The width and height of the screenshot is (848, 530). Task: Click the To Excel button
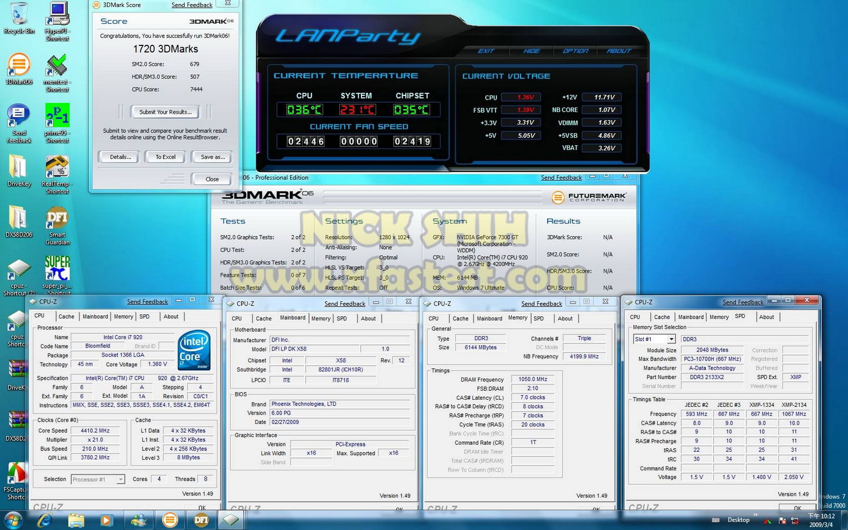(x=165, y=157)
